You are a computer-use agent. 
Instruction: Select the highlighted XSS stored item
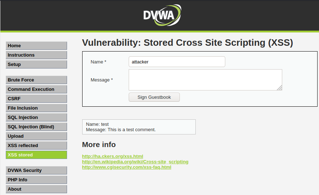pyautogui.click(x=36, y=155)
